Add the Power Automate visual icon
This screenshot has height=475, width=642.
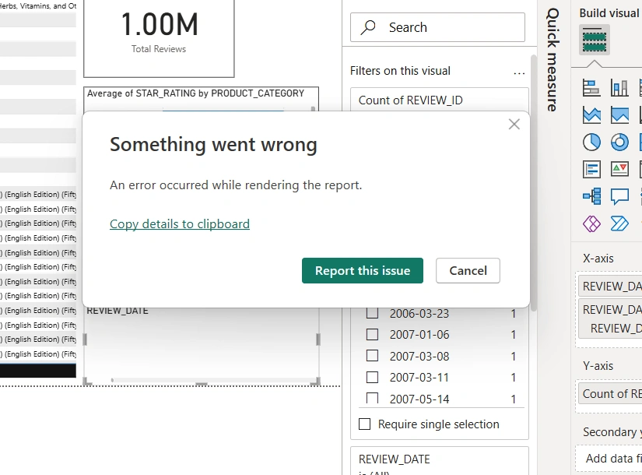(x=619, y=223)
